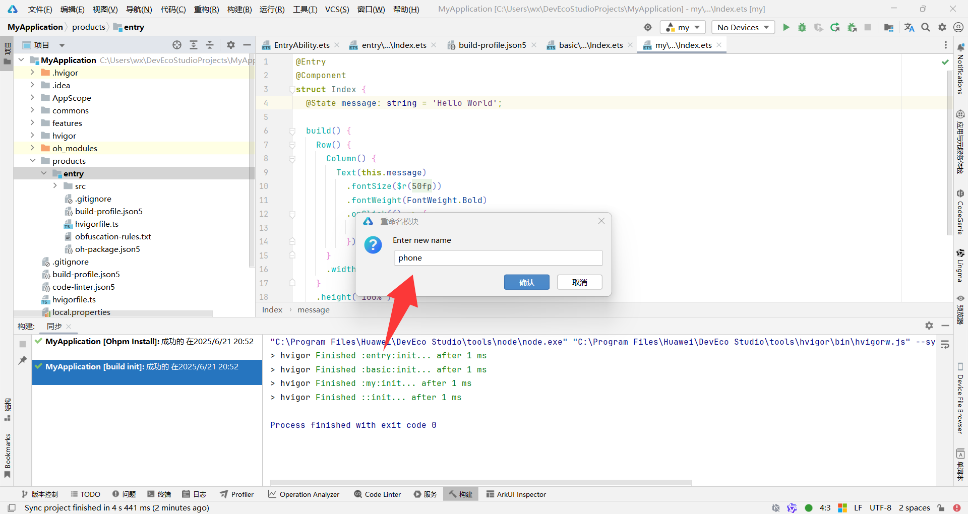Image resolution: width=968 pixels, height=514 pixels.
Task: Expand the .hvigor folder
Action: coord(32,73)
